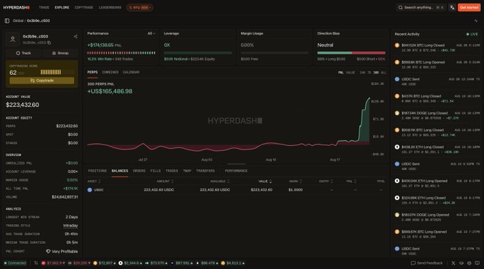The height and width of the screenshot is (269, 484).
Task: Open the Performance All period dropdown
Action: click(x=151, y=33)
